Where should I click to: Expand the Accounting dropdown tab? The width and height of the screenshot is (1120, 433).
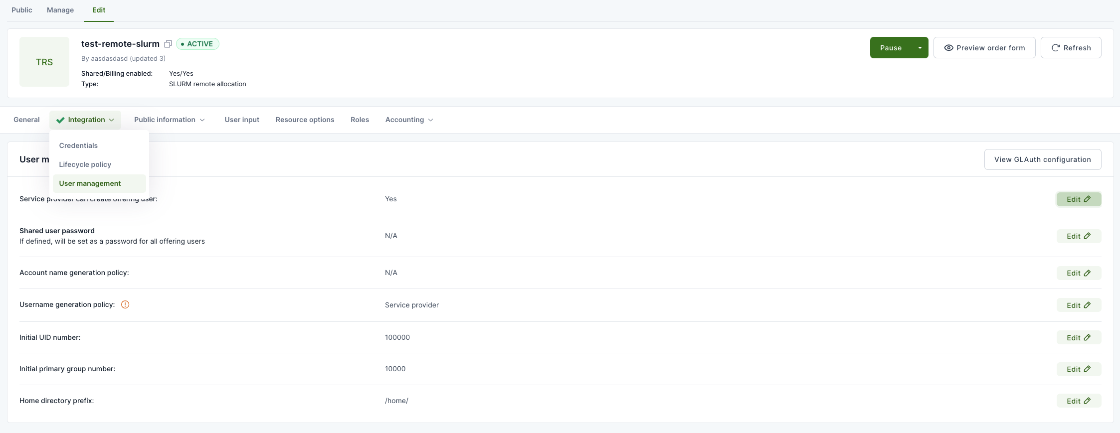coord(409,120)
